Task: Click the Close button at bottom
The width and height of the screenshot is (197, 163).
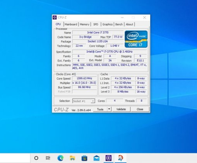Action: (x=140, y=109)
